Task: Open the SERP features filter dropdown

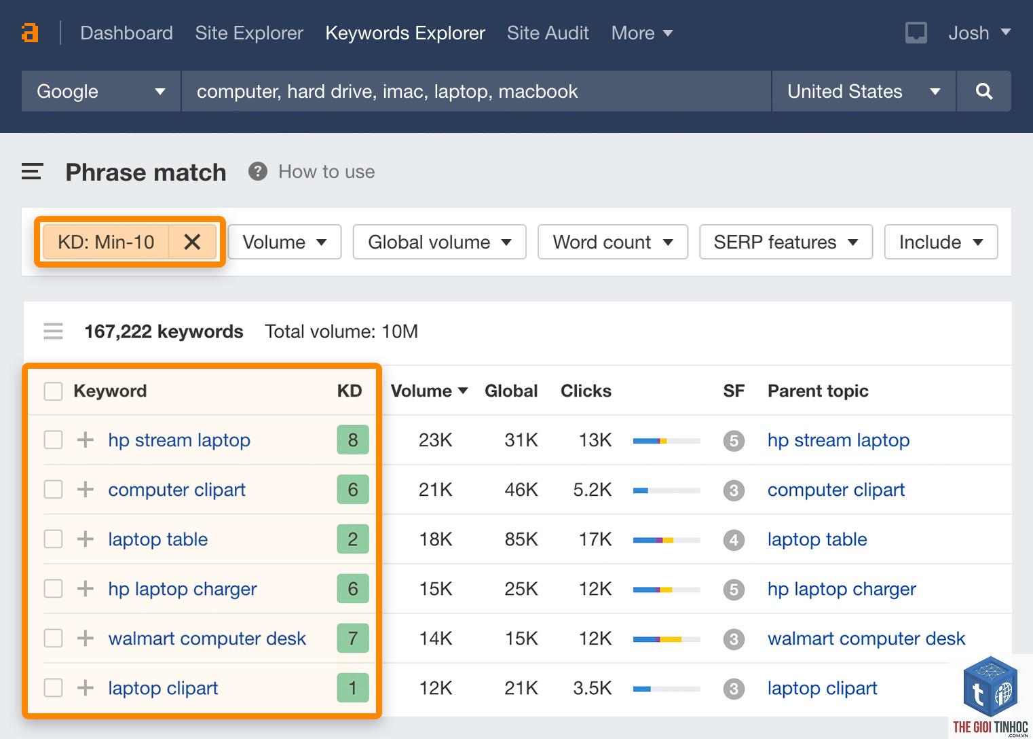Action: [786, 242]
